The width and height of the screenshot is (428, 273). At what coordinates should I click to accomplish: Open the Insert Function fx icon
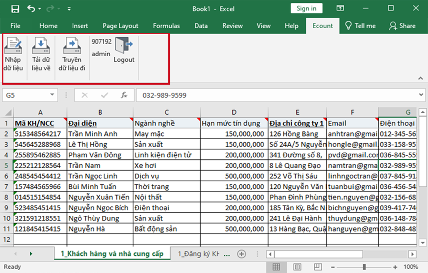coord(124,95)
